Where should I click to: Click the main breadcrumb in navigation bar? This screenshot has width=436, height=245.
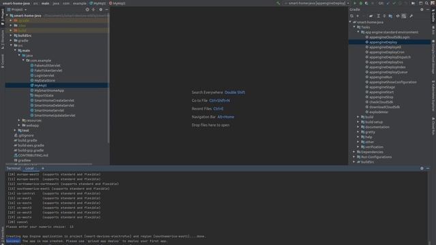pyautogui.click(x=46, y=3)
